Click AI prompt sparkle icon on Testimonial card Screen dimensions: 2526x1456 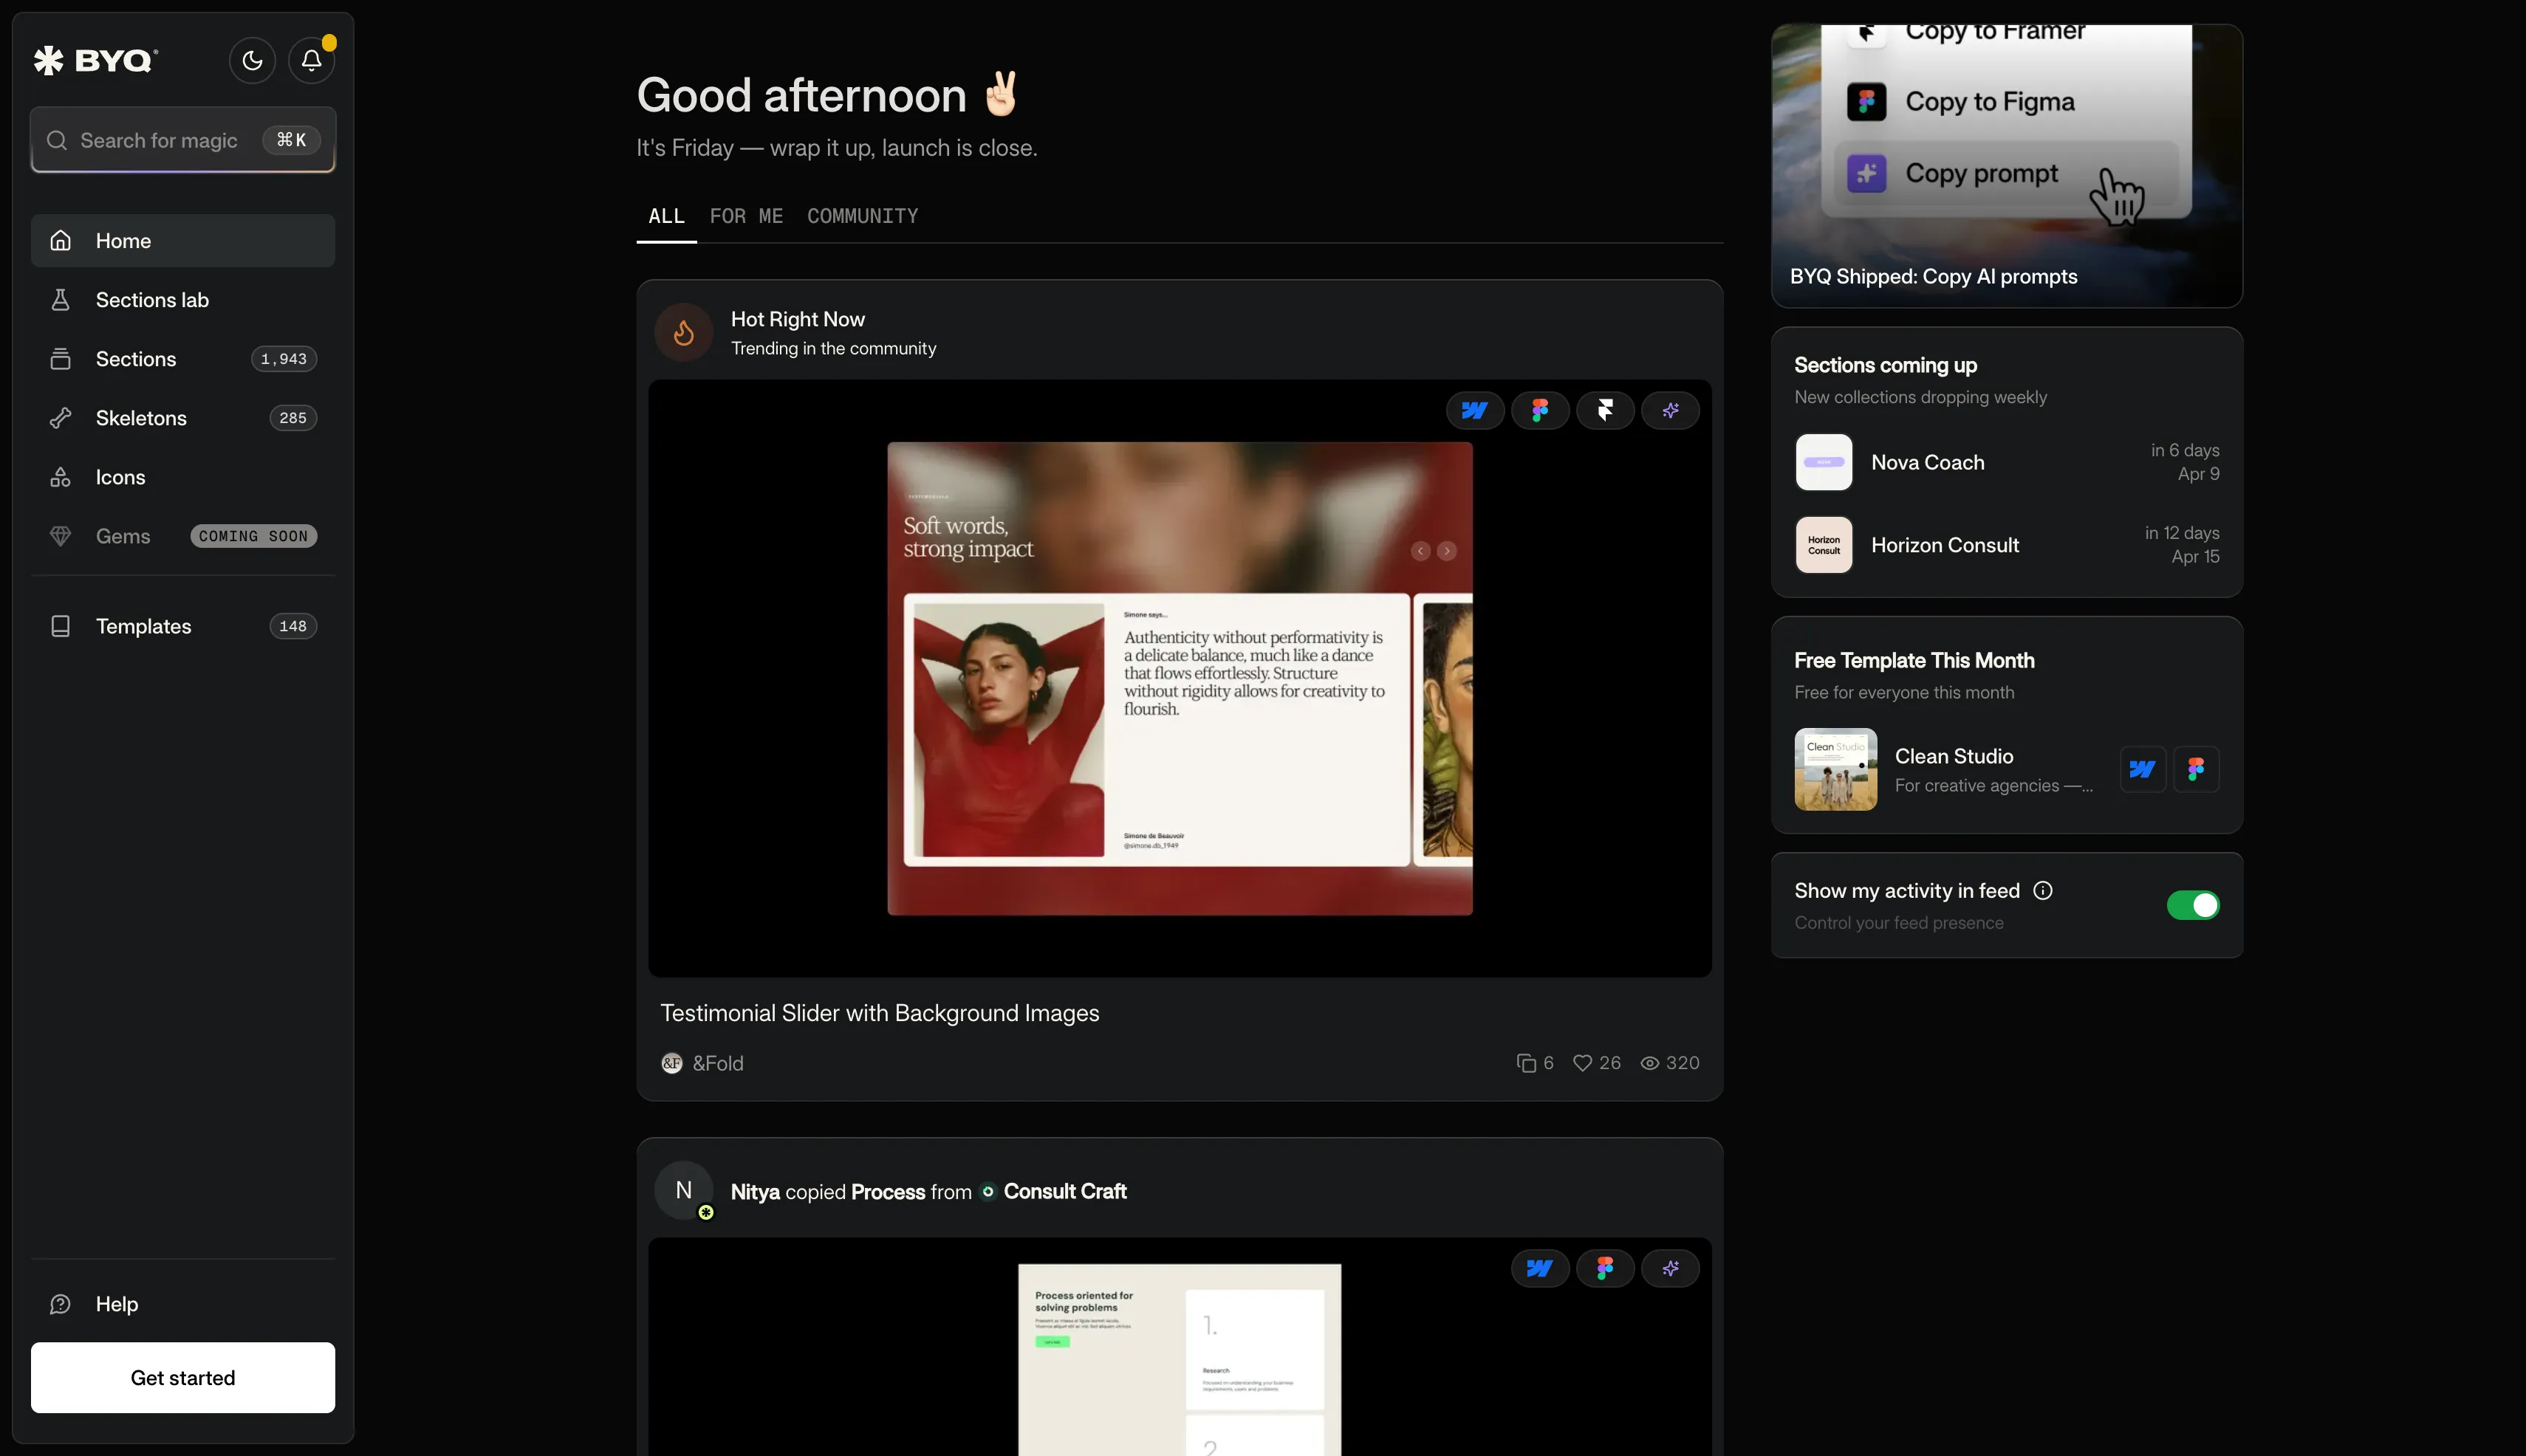tap(1670, 410)
